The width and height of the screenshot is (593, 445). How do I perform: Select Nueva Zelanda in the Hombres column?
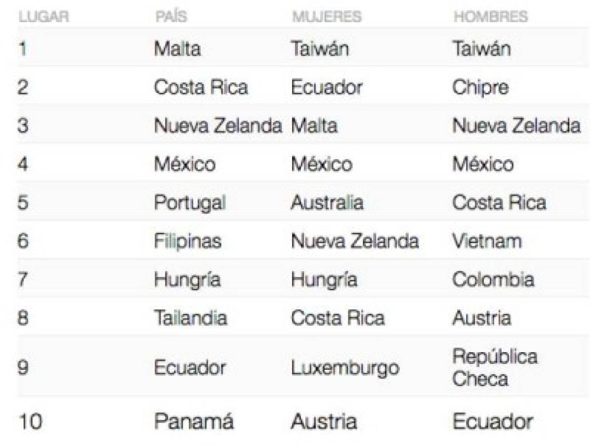(x=516, y=126)
